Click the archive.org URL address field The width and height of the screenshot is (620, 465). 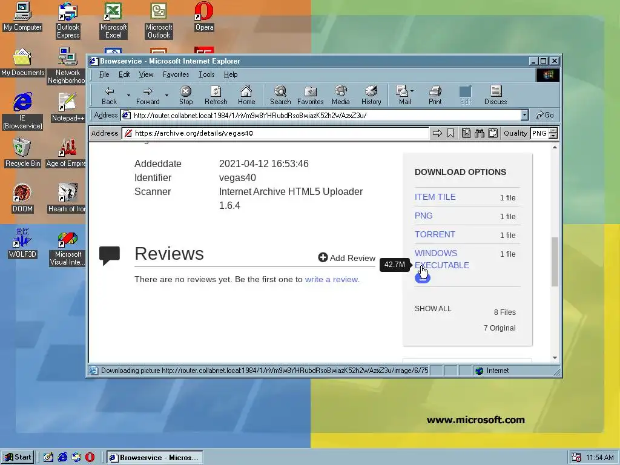coord(275,133)
